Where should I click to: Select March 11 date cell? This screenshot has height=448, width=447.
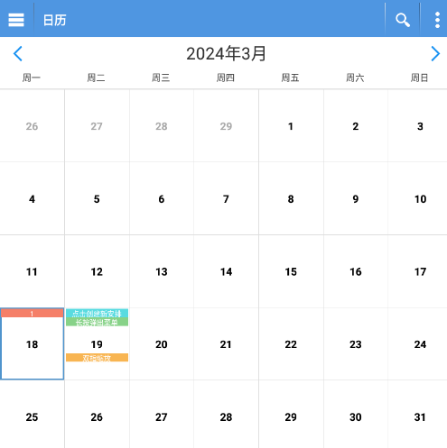(32, 271)
